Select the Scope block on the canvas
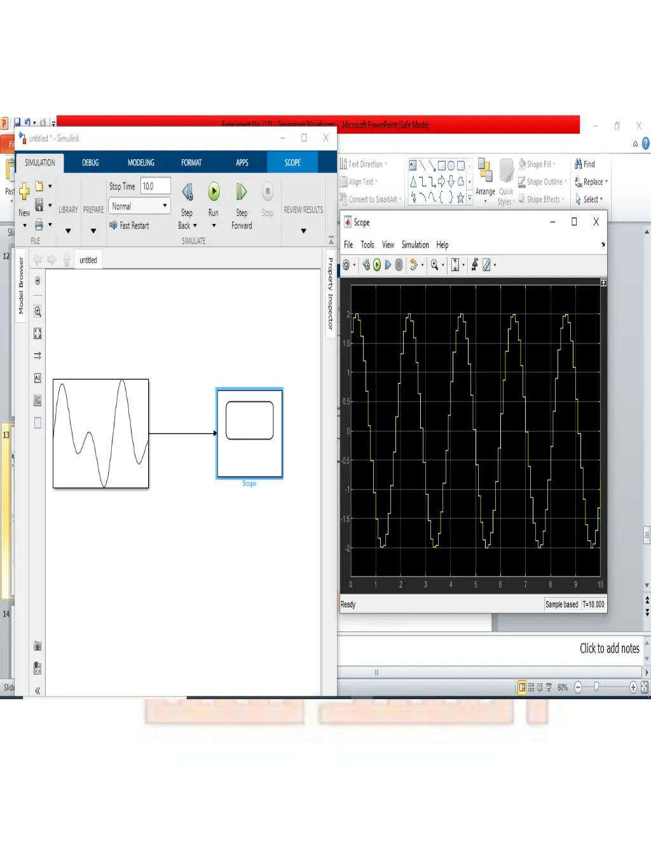This screenshot has width=651, height=843. click(249, 433)
